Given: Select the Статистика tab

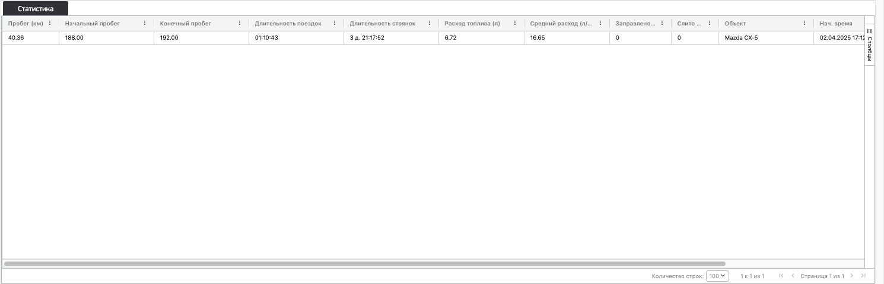Looking at the screenshot, I should [36, 9].
